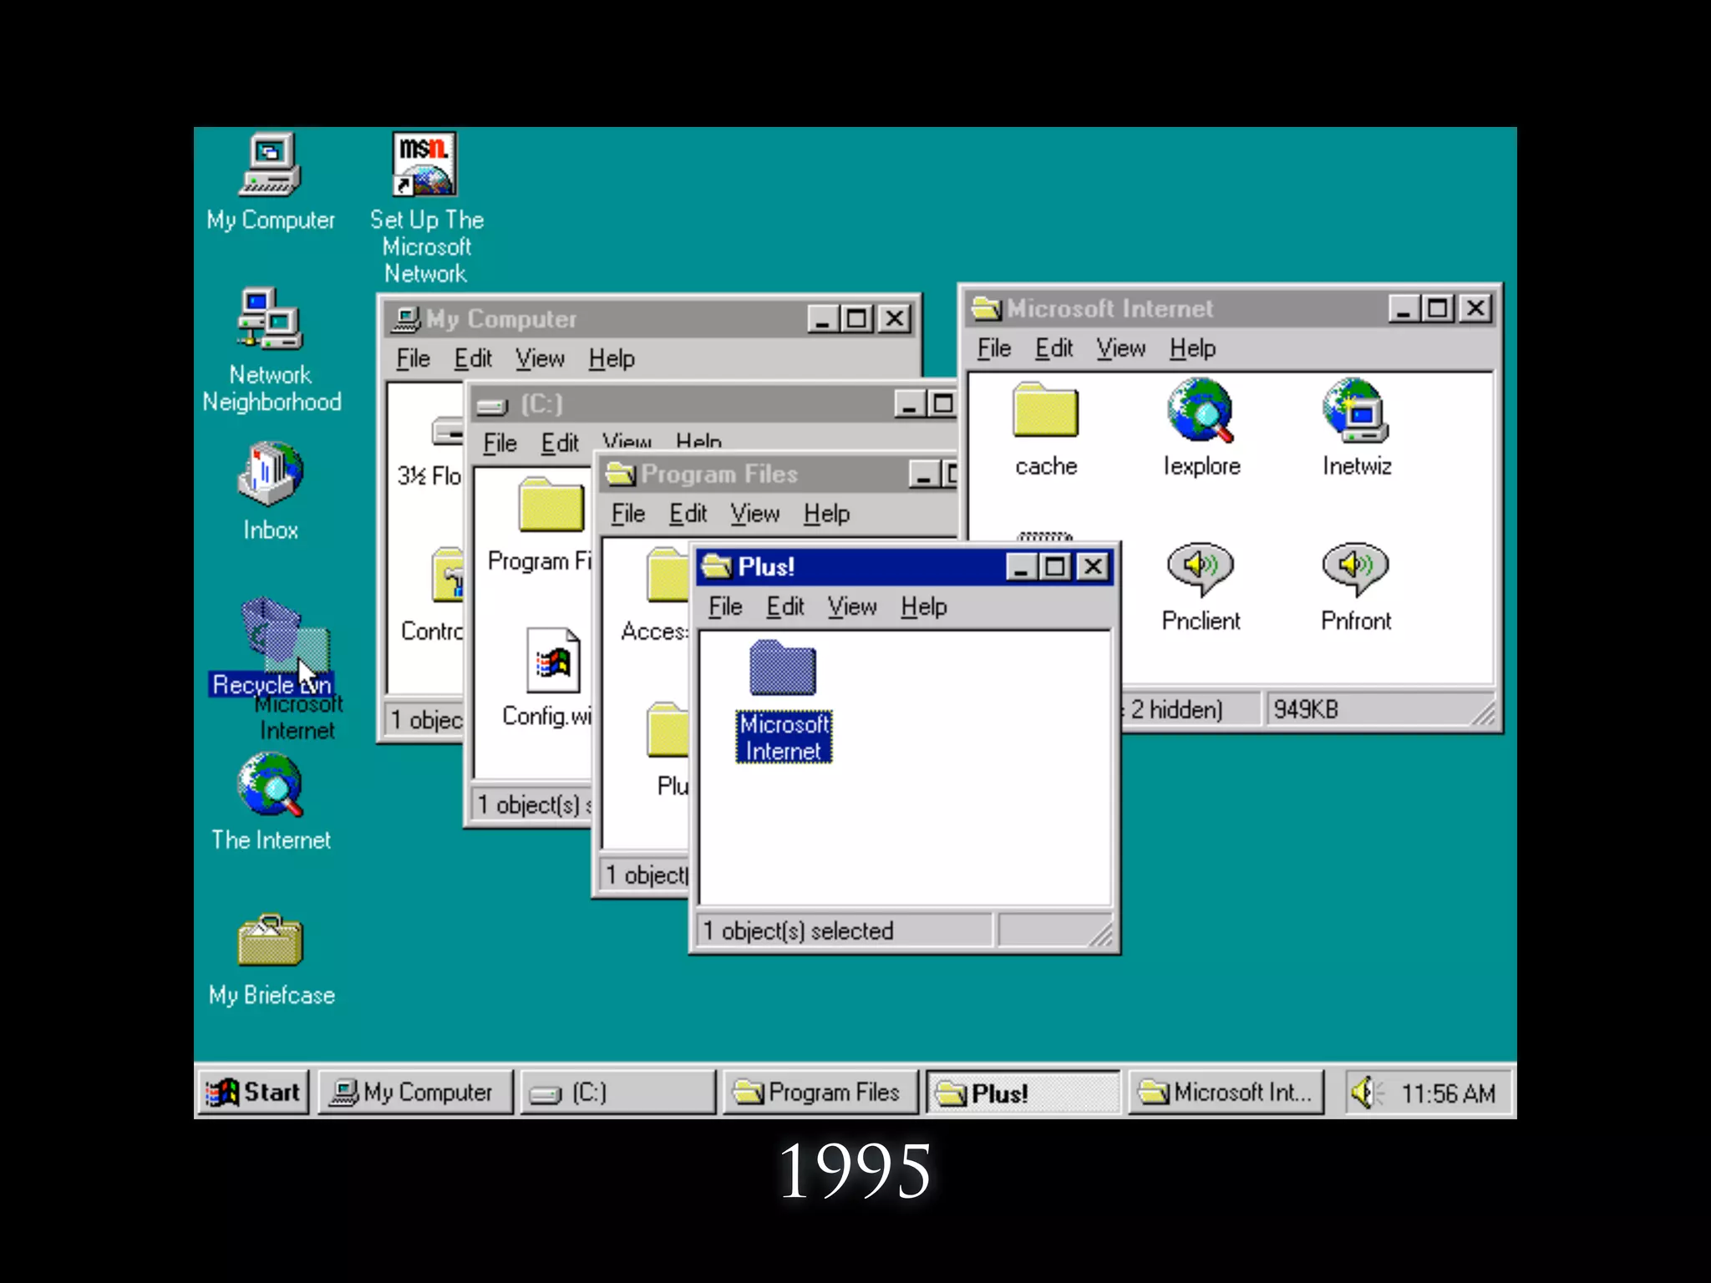This screenshot has height=1283, width=1711.
Task: Click the Plus! window resize grip
Action: [1101, 935]
